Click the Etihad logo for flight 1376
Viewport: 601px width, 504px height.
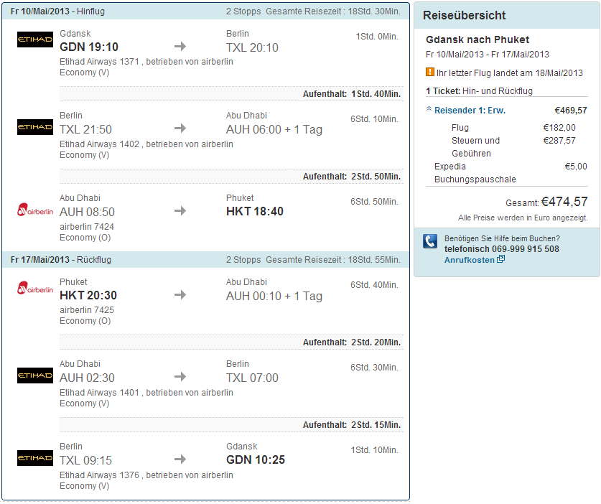(35, 457)
